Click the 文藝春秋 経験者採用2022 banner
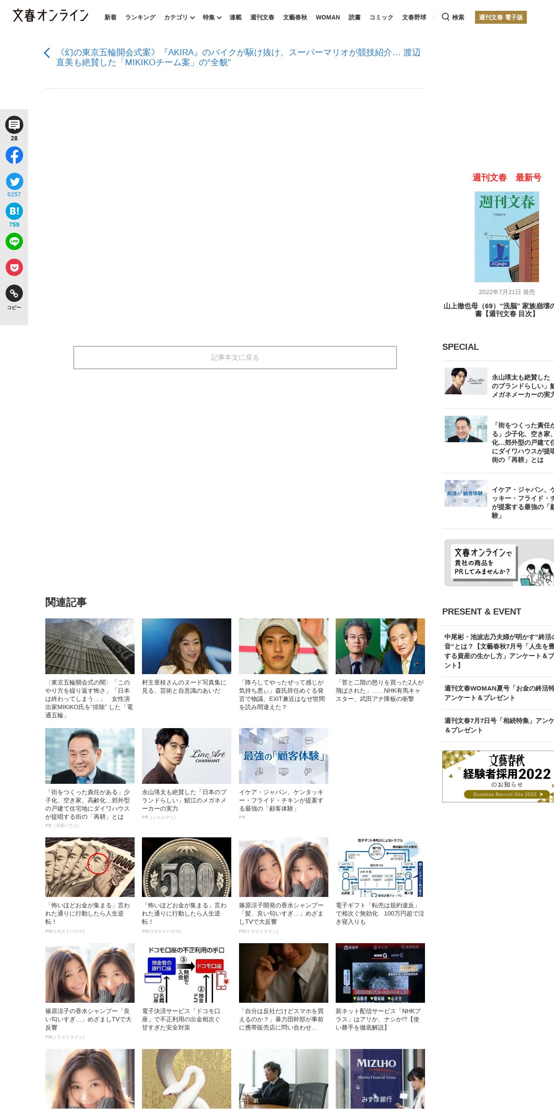 point(498,776)
